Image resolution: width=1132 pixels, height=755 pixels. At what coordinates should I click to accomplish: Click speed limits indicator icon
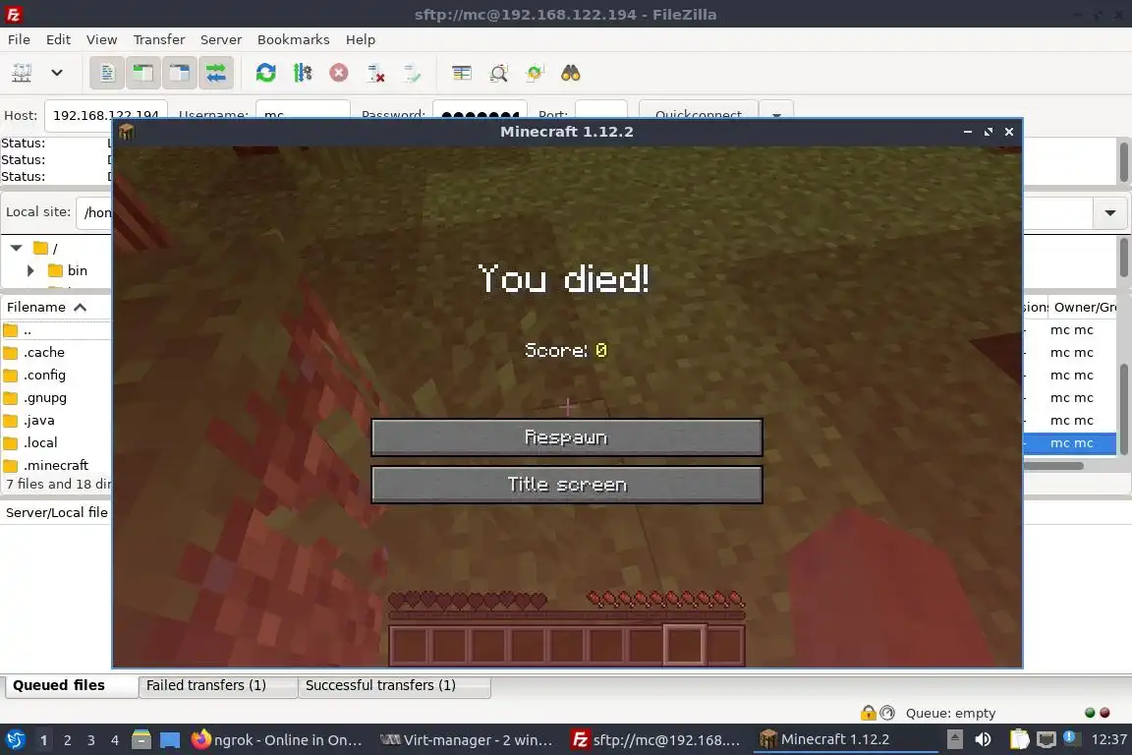[887, 713]
